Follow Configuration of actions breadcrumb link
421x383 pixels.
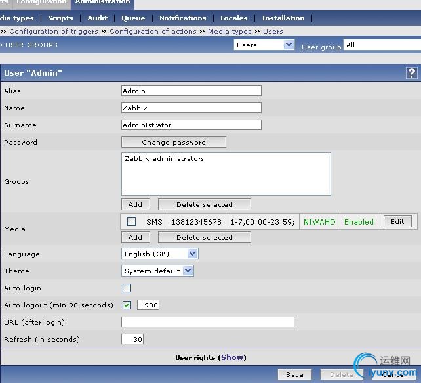point(153,31)
